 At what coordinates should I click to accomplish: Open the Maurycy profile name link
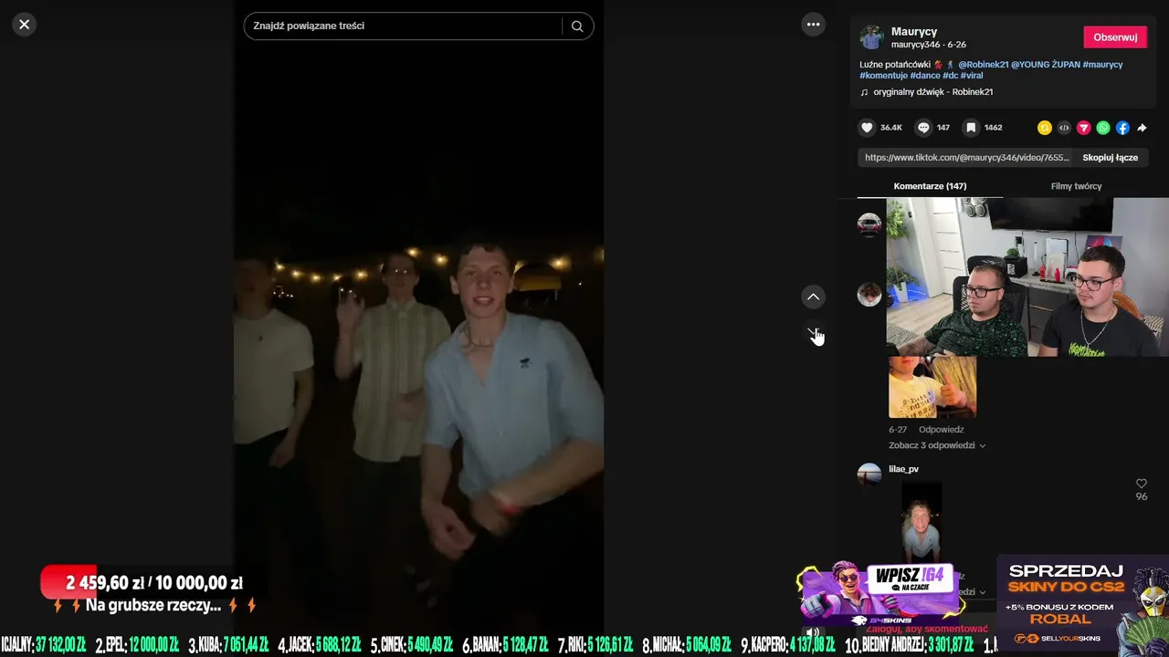[x=914, y=32]
